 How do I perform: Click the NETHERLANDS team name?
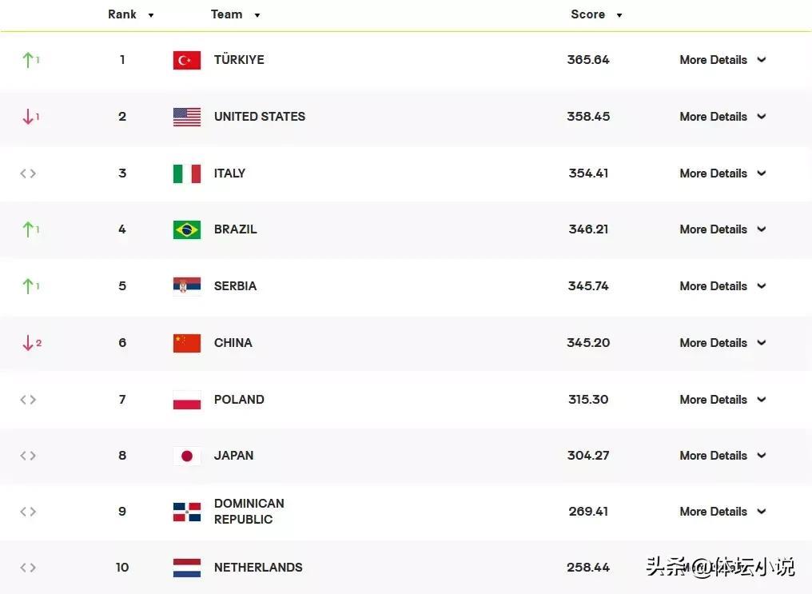[258, 568]
